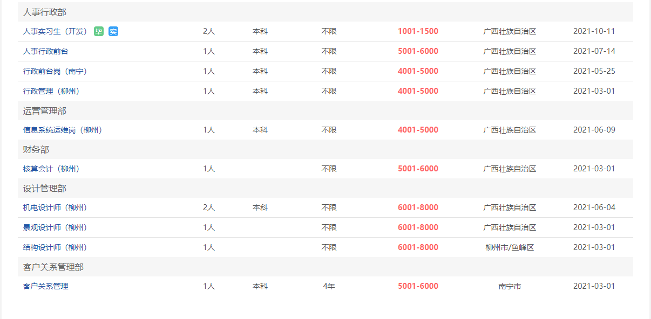This screenshot has width=651, height=319.
Task: View the 行政前台岗（南宁） position
Action: tap(55, 71)
